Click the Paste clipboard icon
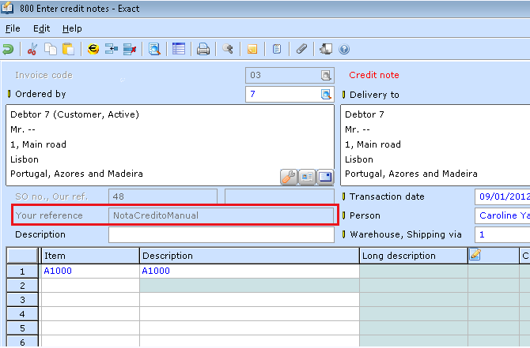Screen dimensions: 530x348 (69, 49)
